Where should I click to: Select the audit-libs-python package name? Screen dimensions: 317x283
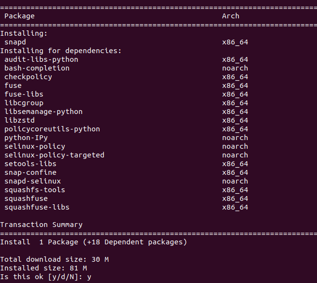click(x=41, y=59)
